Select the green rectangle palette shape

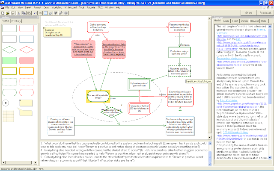point(9,29)
